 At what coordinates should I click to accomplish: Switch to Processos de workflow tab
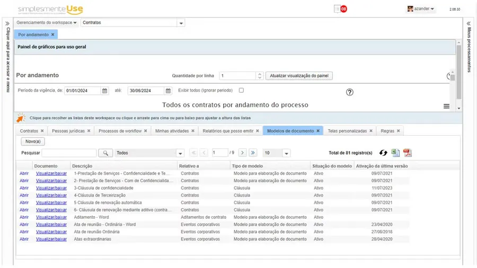click(120, 131)
